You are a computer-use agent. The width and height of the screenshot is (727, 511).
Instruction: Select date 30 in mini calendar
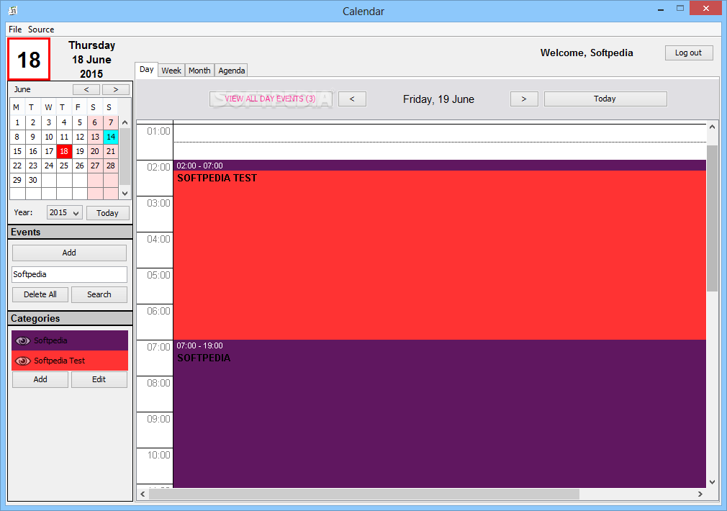33,180
